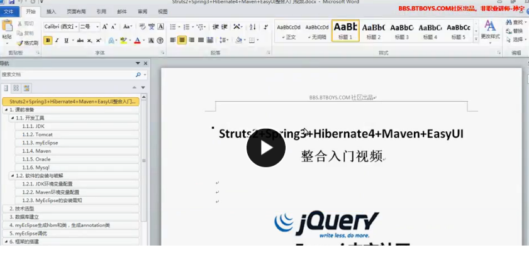The image size is (529, 260).
Task: Open the font color dropdown arrow
Action: pyautogui.click(x=143, y=40)
